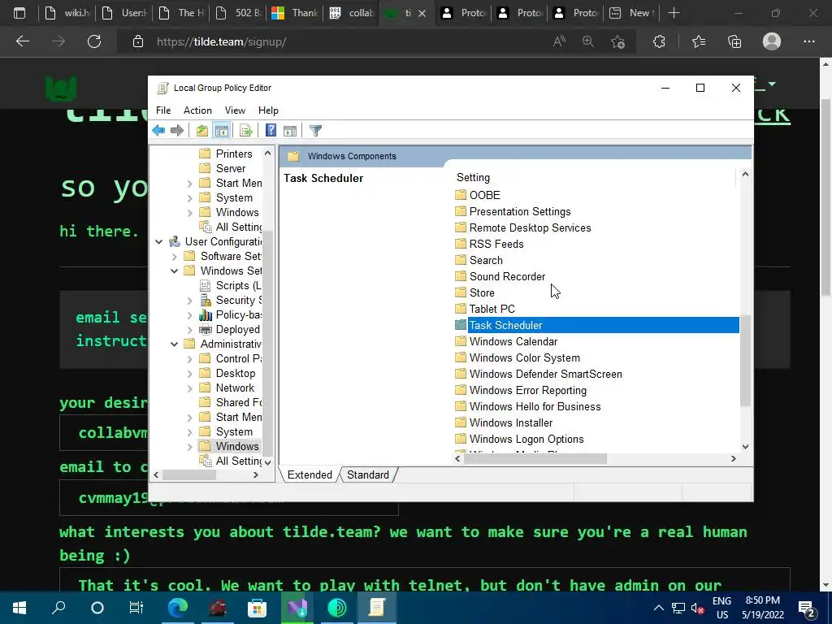Open Task View on the taskbar
Screen dimensions: 832x624
(136, 608)
